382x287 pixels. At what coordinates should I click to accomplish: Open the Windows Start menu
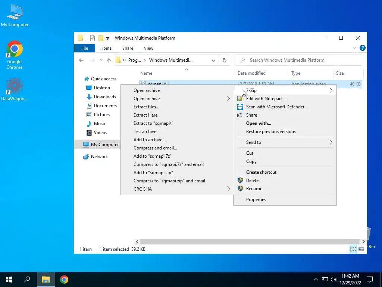[9, 280]
